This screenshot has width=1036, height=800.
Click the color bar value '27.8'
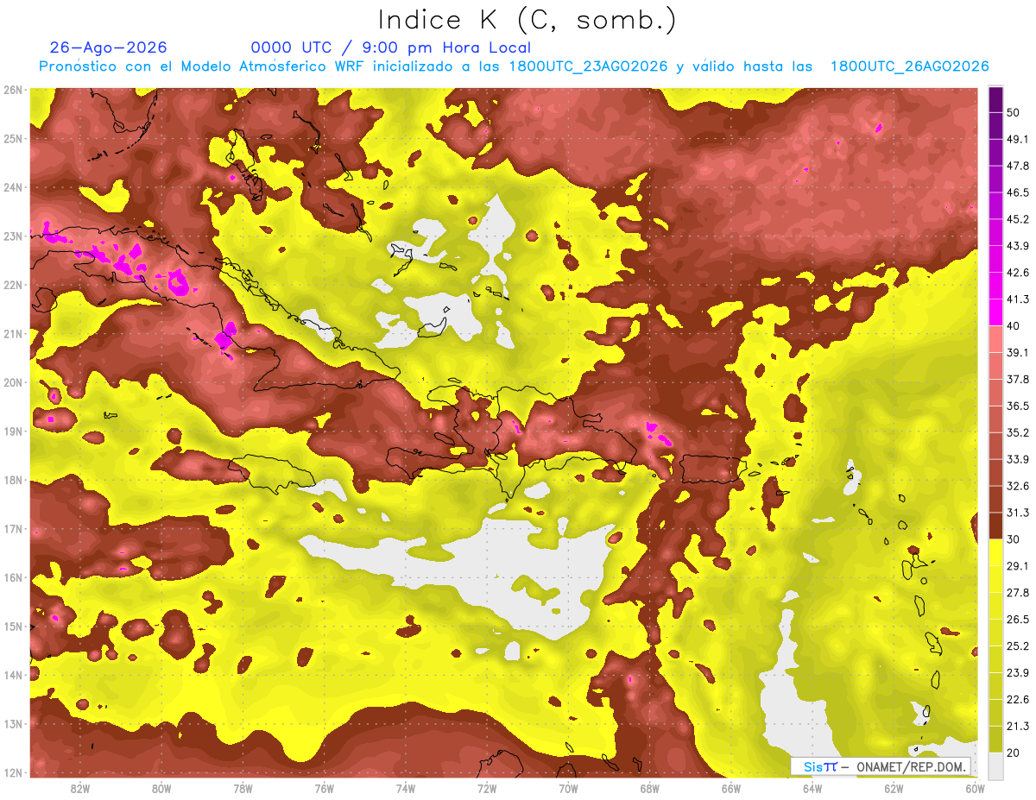[1017, 593]
